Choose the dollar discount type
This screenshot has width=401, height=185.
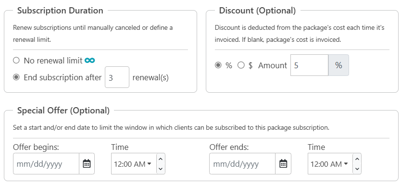[x=241, y=65]
